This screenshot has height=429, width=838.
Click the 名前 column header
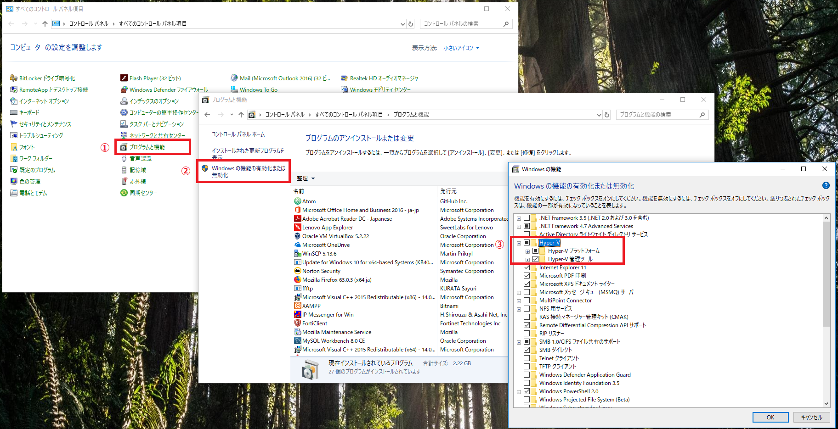point(299,191)
